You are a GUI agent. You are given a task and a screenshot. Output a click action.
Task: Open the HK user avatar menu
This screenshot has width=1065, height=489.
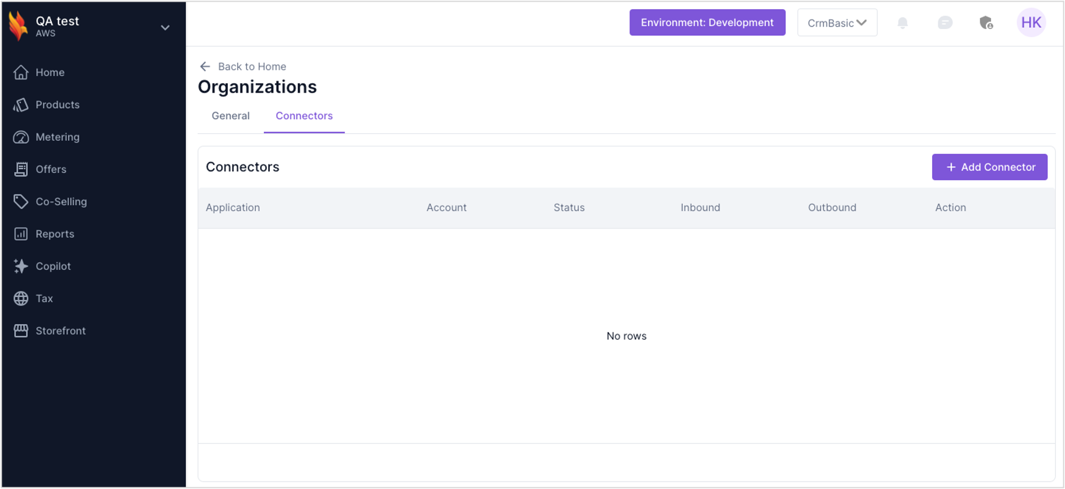point(1031,23)
